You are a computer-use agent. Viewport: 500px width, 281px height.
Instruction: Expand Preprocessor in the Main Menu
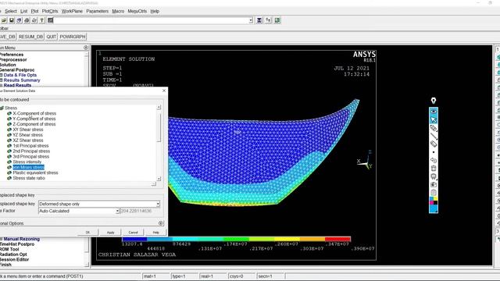[13, 59]
